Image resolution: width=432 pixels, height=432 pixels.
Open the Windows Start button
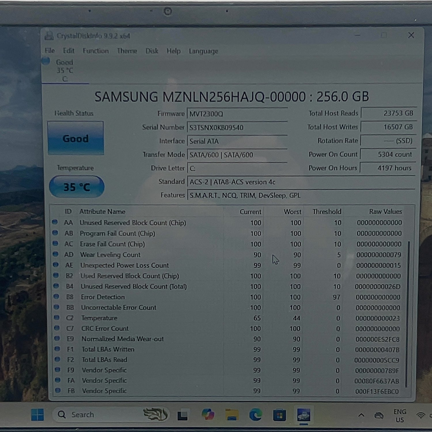point(37,415)
